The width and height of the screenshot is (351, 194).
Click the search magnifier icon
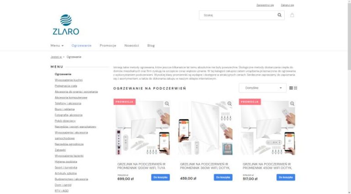click(279, 15)
